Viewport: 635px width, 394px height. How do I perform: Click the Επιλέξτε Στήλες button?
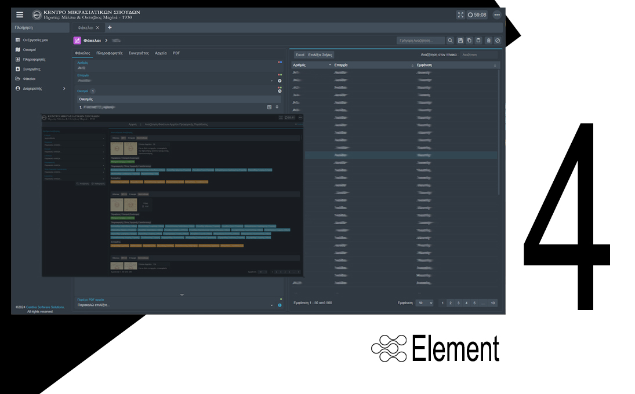coord(320,54)
